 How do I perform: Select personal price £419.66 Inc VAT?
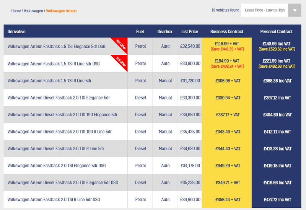tap(277, 183)
